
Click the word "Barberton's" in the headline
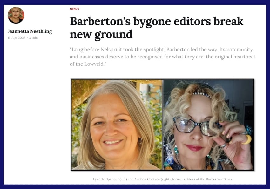pyautogui.click(x=100, y=22)
